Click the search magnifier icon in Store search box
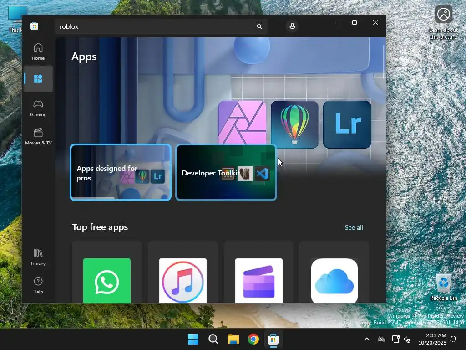This screenshot has width=466, height=350. coord(259,26)
